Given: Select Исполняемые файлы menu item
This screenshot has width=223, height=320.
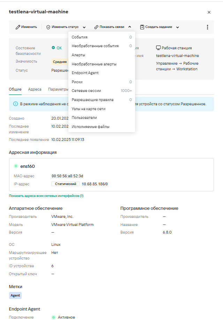Looking at the screenshot, I should (x=90, y=127).
